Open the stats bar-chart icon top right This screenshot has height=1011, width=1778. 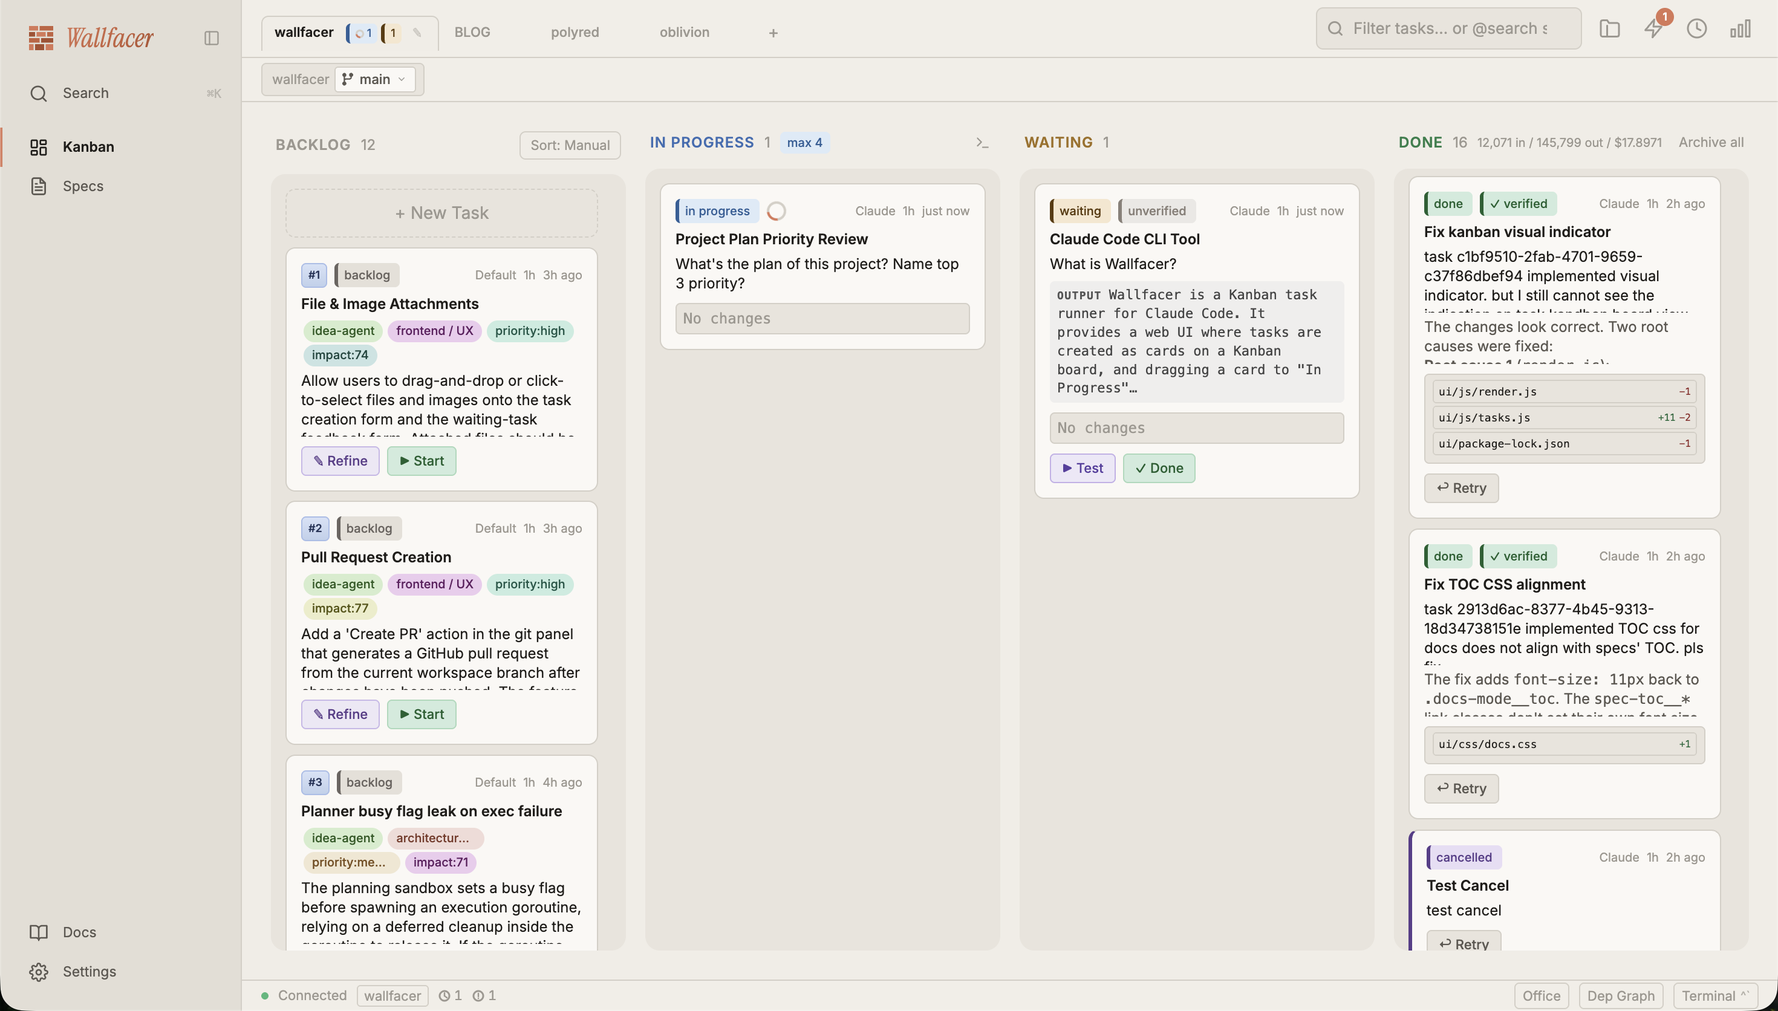[1741, 29]
